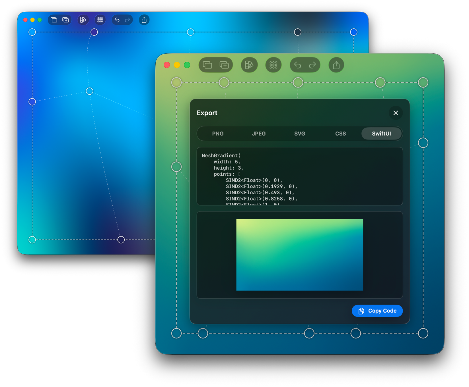Switch to the PNG export tab
469x387 pixels.
tap(218, 134)
